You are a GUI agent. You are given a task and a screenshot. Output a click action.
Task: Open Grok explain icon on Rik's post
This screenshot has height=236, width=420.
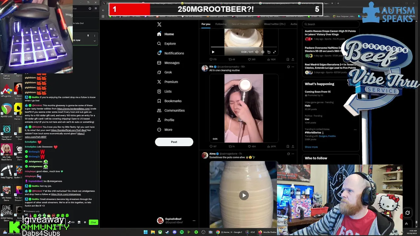click(288, 67)
